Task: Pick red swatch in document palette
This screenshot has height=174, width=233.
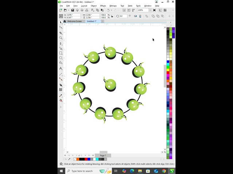Action: [86, 159]
